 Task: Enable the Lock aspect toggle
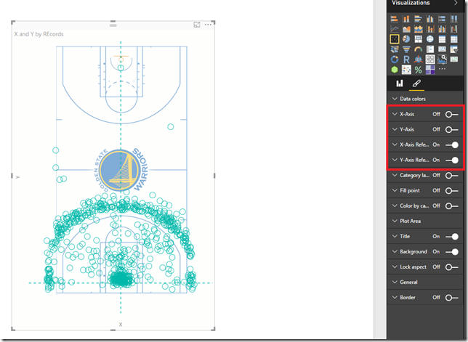coord(451,267)
